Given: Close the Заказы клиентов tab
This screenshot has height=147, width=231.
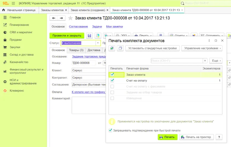Looking at the screenshot, I should coord(66,10).
